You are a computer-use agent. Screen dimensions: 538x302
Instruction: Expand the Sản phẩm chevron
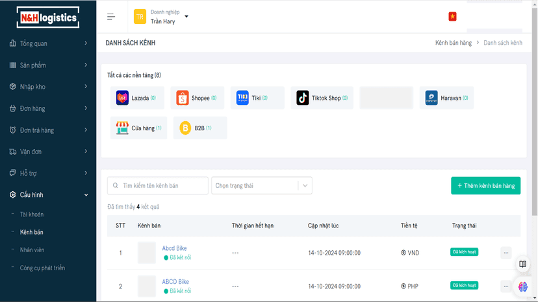click(x=86, y=65)
